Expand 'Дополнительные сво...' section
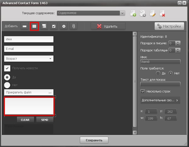Screen dimensions: 189x147 [160, 101]
